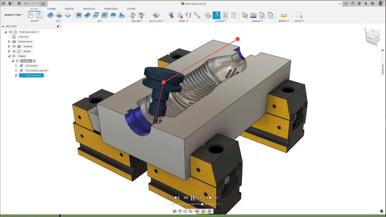Switch to the TURNING tab
This screenshot has width=386, height=217.
coord(51,9)
